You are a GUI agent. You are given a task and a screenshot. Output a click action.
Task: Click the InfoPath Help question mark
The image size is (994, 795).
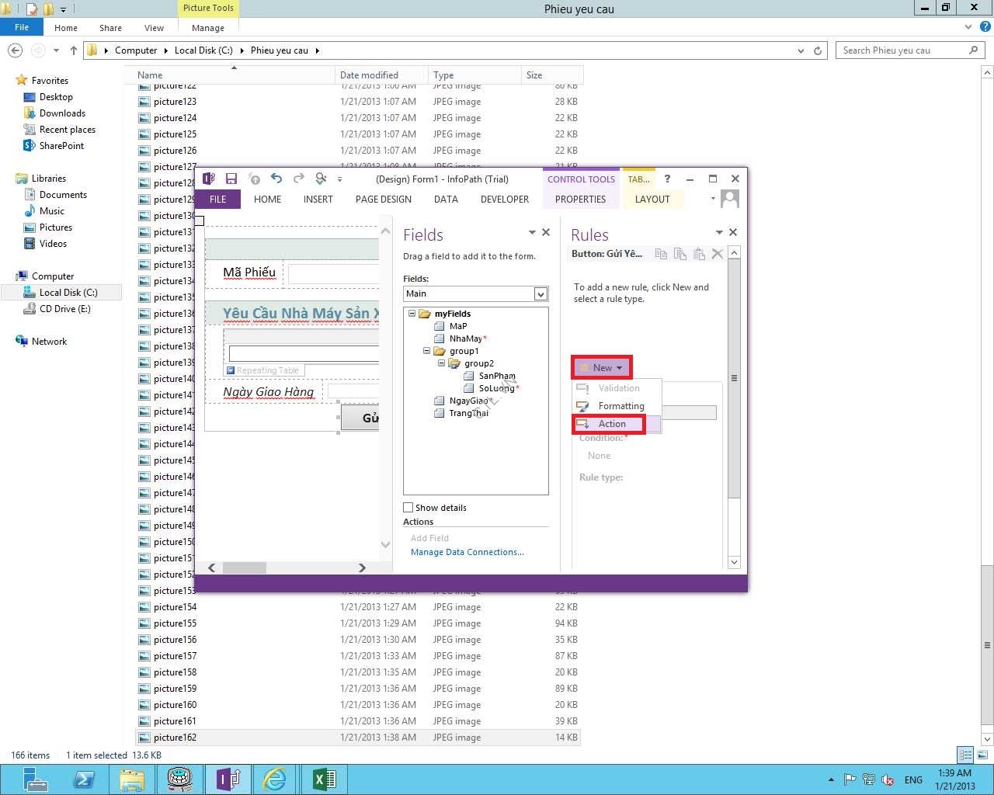(x=667, y=179)
